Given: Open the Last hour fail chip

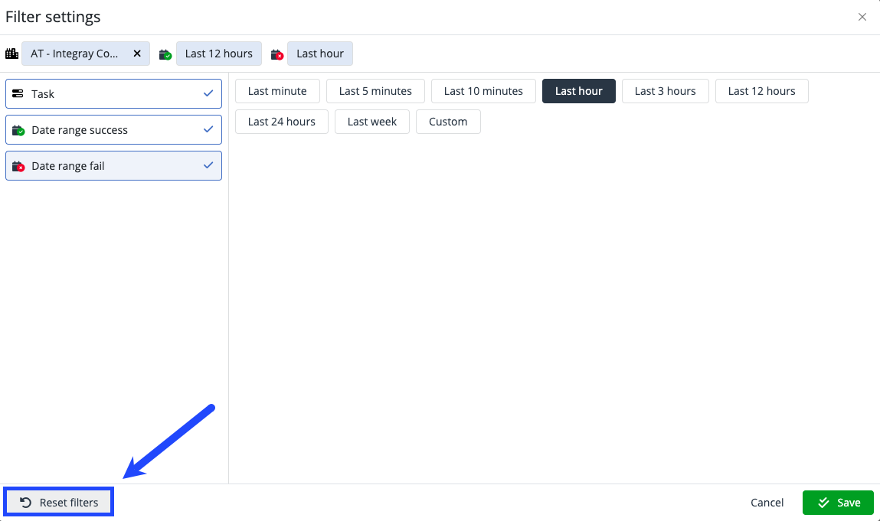Looking at the screenshot, I should (x=320, y=54).
